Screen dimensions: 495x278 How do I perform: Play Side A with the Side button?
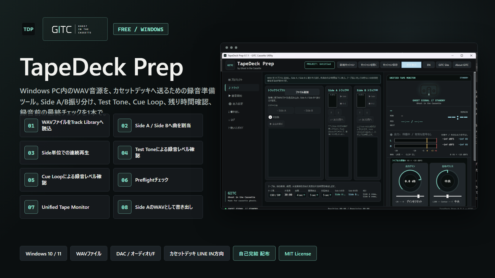pyautogui.click(x=343, y=96)
